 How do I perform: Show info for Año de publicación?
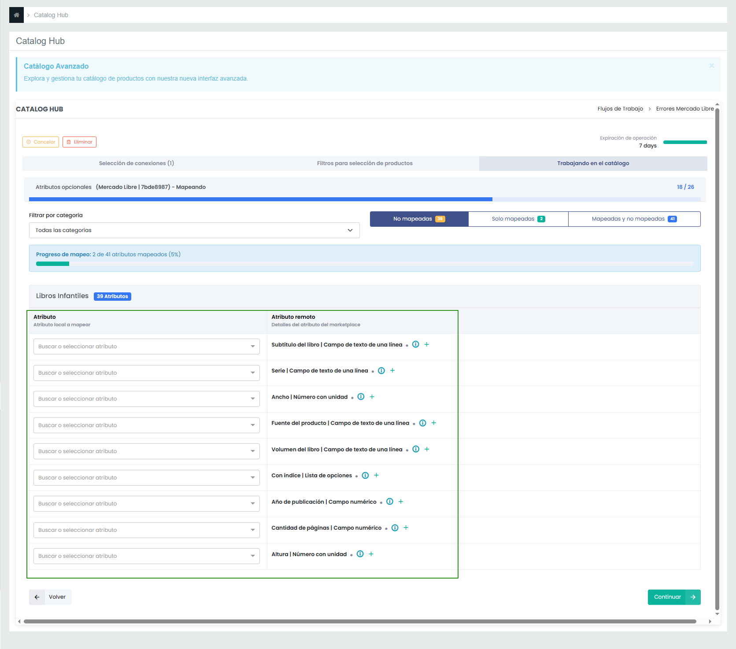[389, 501]
